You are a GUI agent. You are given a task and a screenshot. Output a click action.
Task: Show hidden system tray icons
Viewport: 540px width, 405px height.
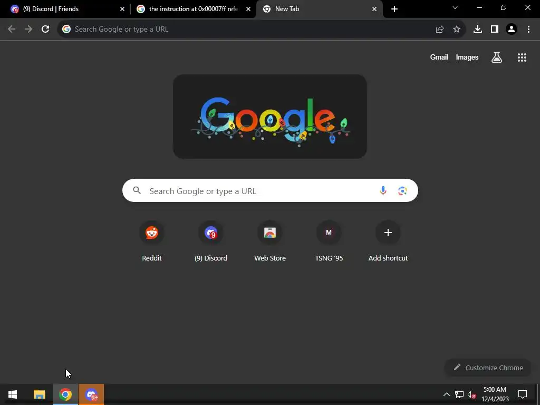pos(446,394)
